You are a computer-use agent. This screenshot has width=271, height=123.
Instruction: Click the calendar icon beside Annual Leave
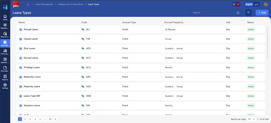tap(21, 29)
